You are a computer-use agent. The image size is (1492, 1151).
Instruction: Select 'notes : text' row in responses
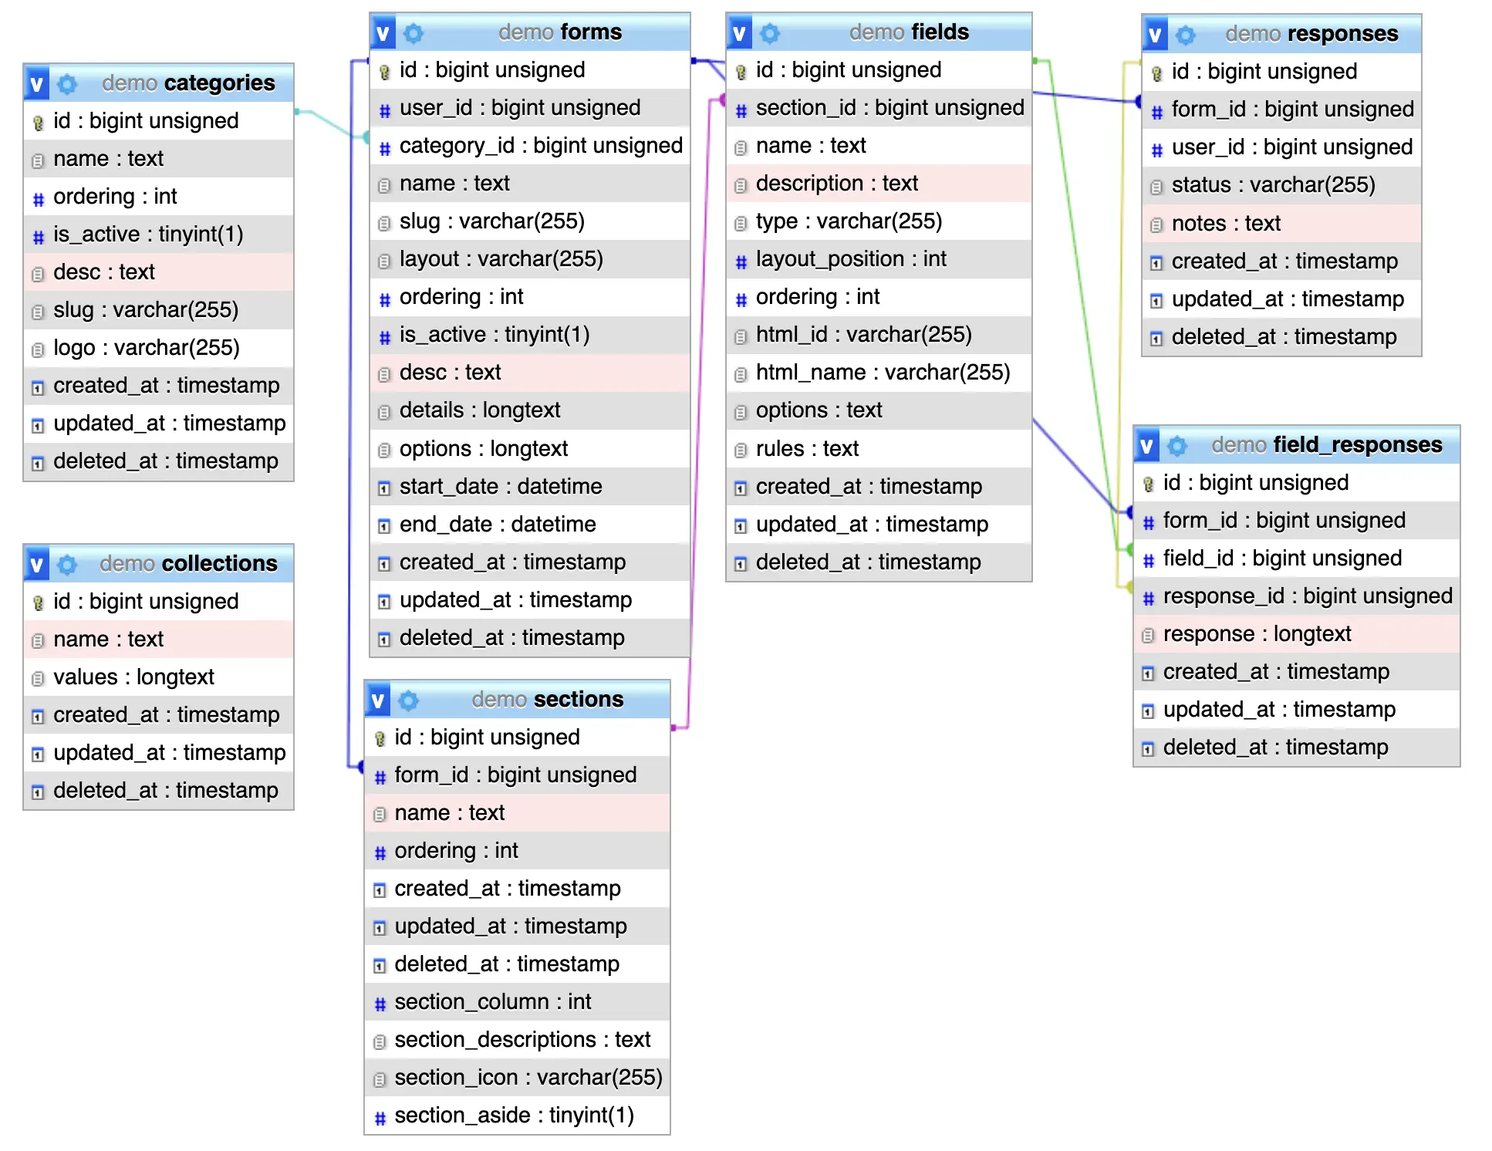1282,224
